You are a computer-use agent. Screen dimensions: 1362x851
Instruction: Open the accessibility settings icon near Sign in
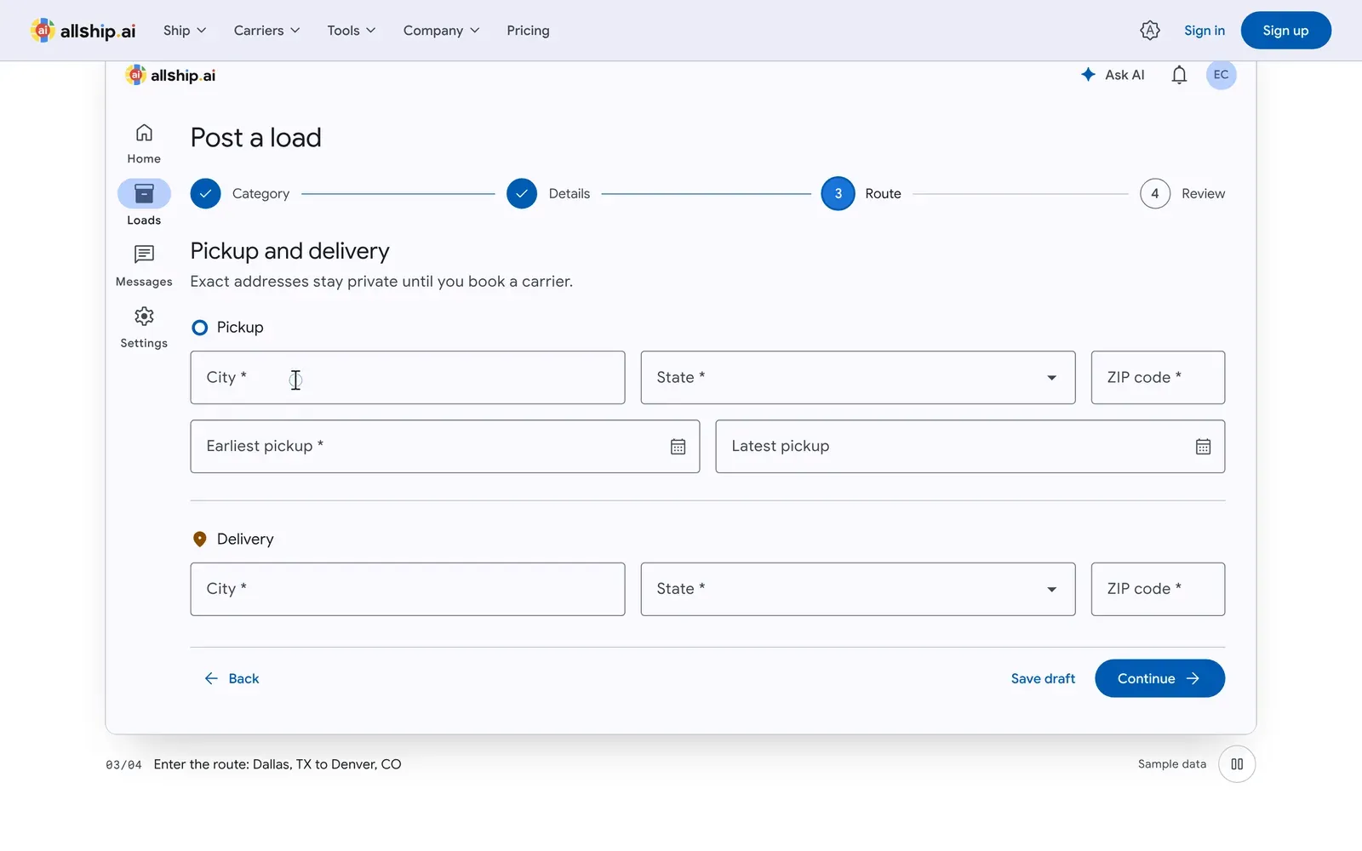click(1149, 31)
